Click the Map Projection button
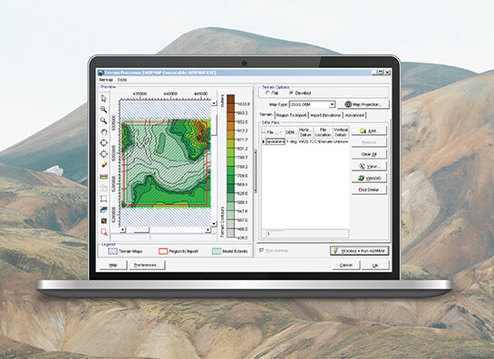 tap(363, 104)
